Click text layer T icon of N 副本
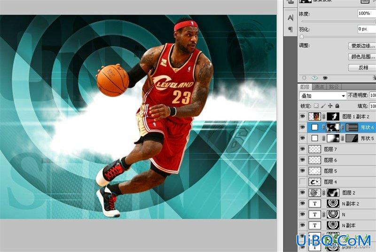Image resolution: width=376 pixels, height=252 pixels. coord(314,225)
